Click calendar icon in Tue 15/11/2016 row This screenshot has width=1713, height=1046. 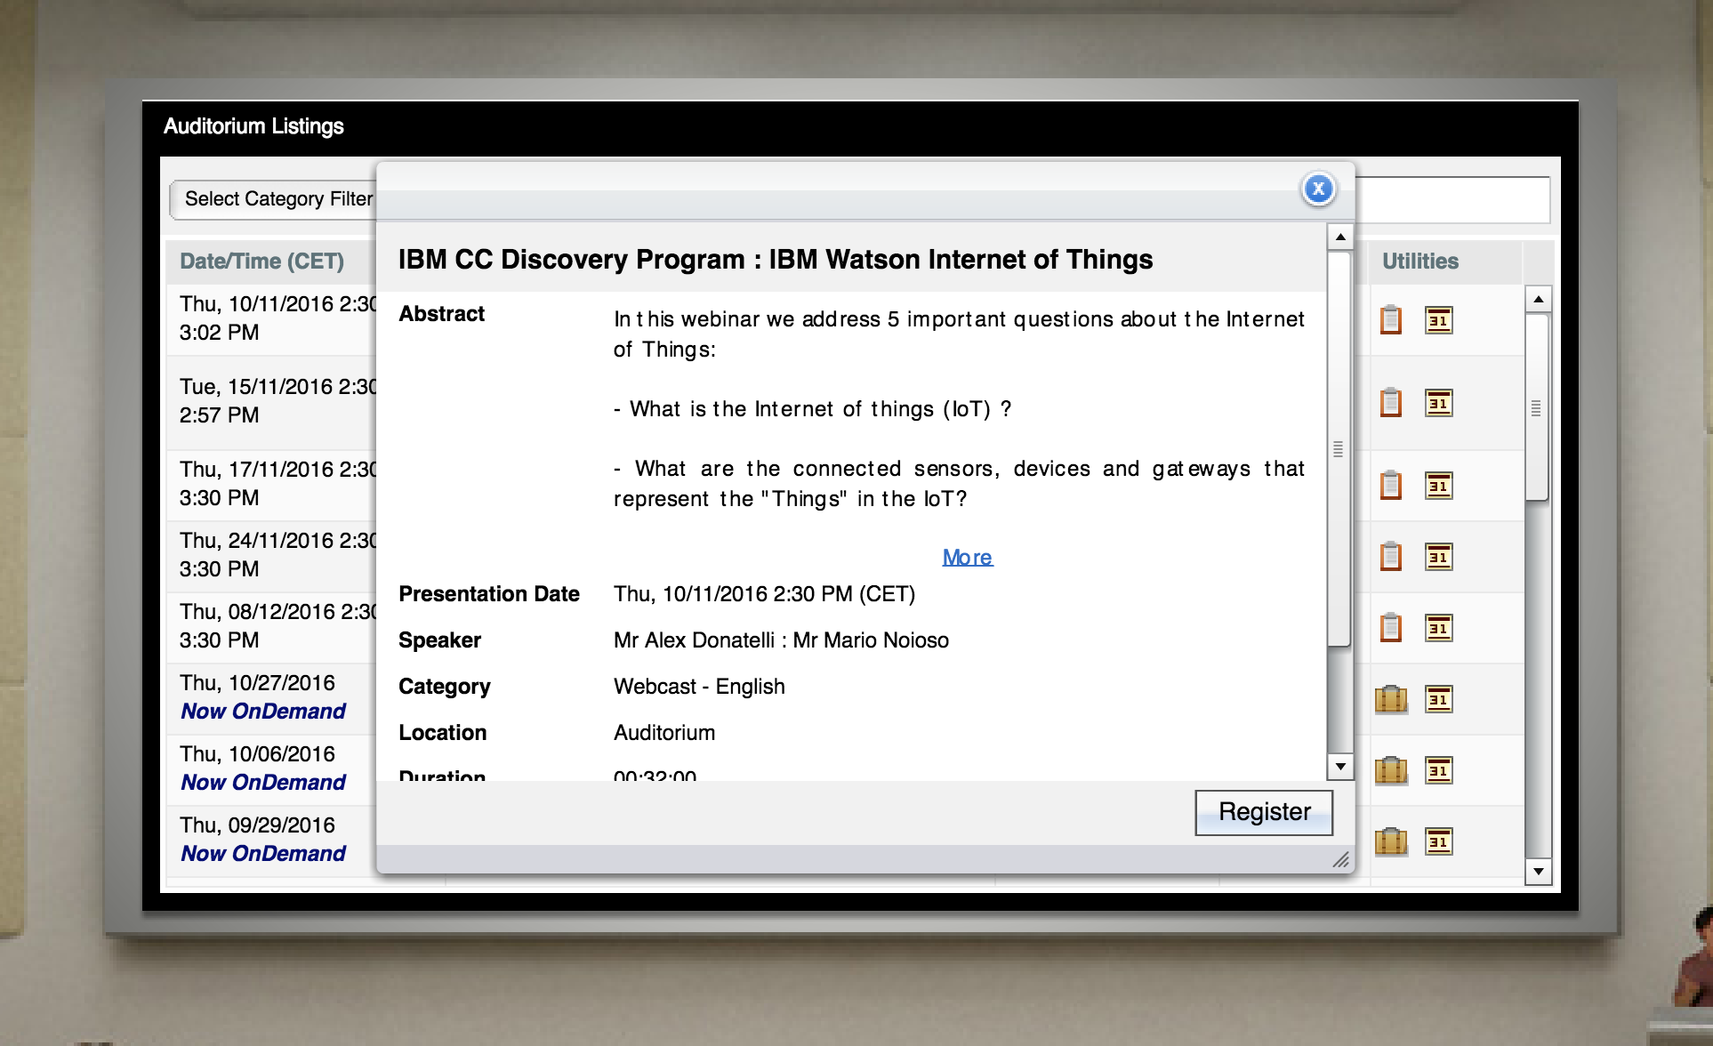(x=1439, y=403)
